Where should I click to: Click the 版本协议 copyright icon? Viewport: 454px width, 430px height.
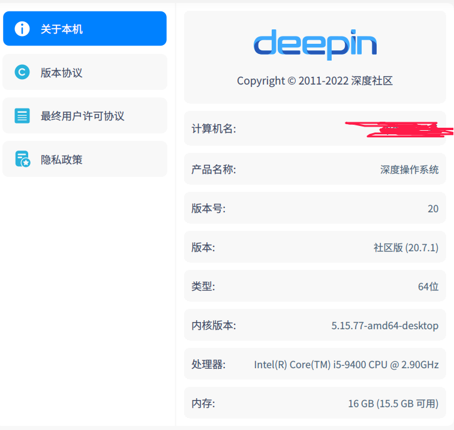22,72
